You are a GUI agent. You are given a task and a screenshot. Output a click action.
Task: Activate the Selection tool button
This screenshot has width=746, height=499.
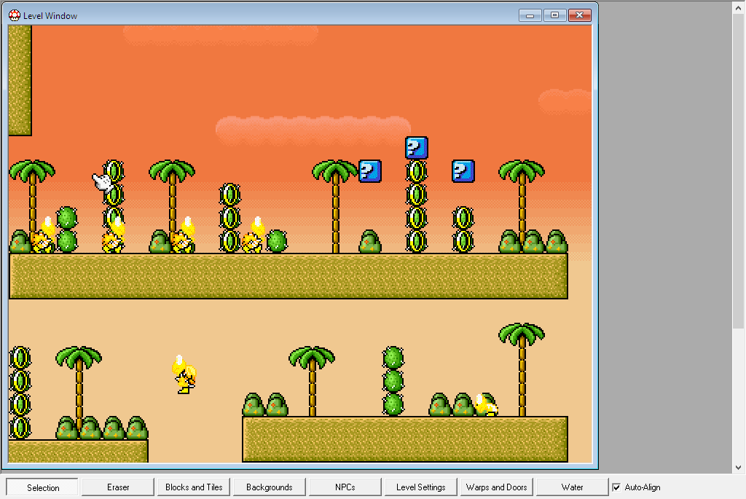42,487
